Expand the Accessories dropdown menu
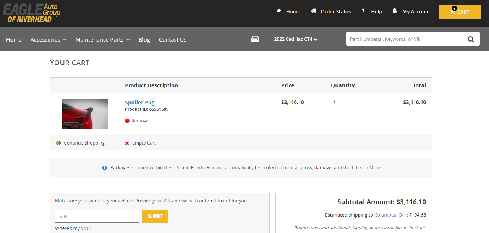The width and height of the screenshot is (489, 233). coord(49,40)
